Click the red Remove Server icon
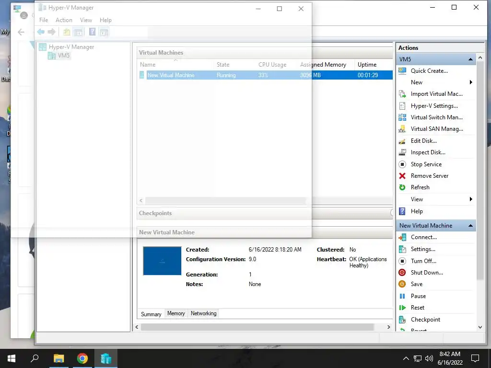 point(402,176)
